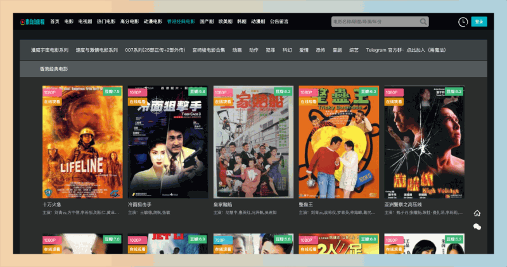
Task: Select the 香港经典电影 nav item
Action: tap(181, 22)
